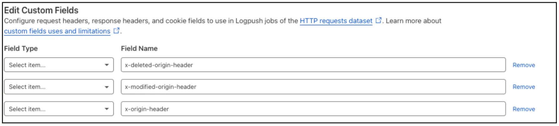
Task: Open the 'Select item...' text for x-deleted-origin-header field type
Action: 27,65
